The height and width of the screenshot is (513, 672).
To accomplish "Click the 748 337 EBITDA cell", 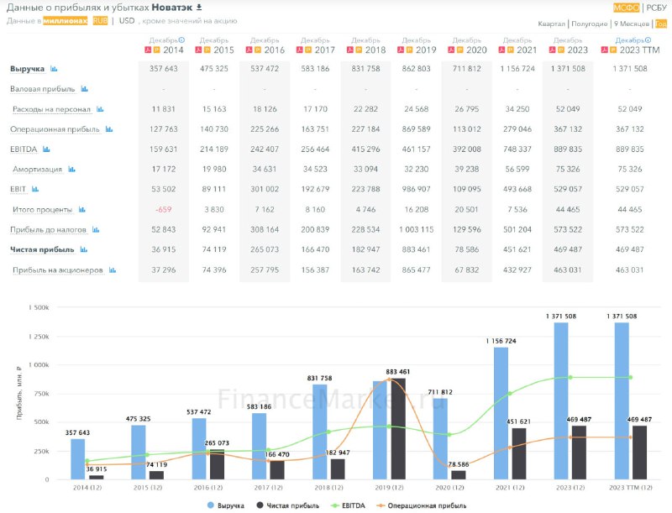I will coord(517,149).
